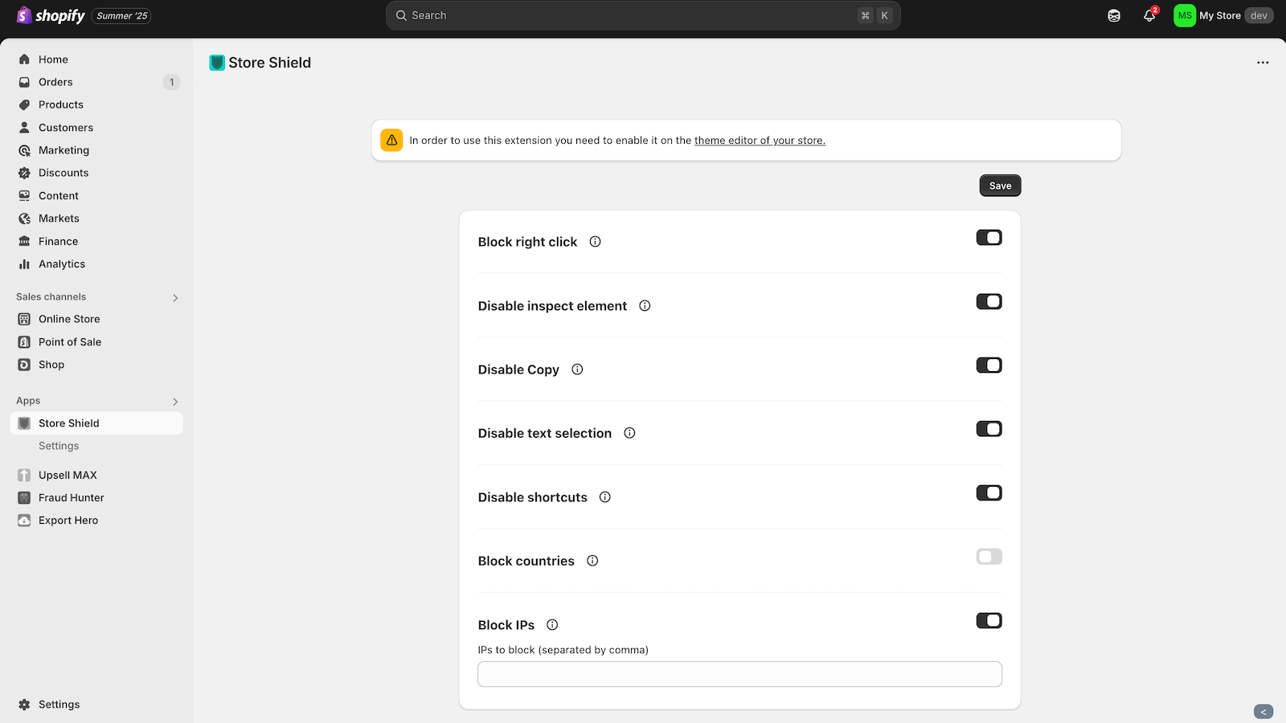
Task: Toggle Block right click switch
Action: [x=989, y=238]
